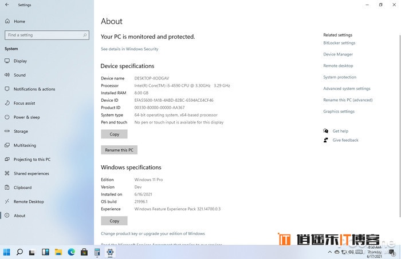Open Microsoft Store from the taskbar

(84, 252)
